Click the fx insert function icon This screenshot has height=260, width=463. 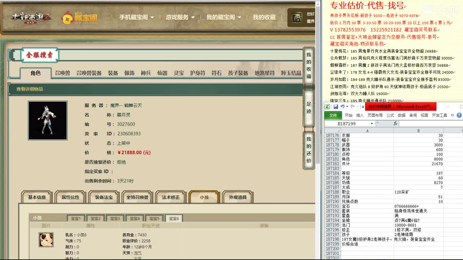pos(395,123)
